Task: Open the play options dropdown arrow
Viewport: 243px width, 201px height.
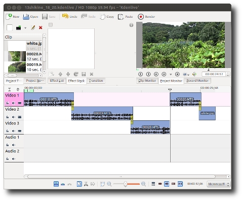Action: 171,74
